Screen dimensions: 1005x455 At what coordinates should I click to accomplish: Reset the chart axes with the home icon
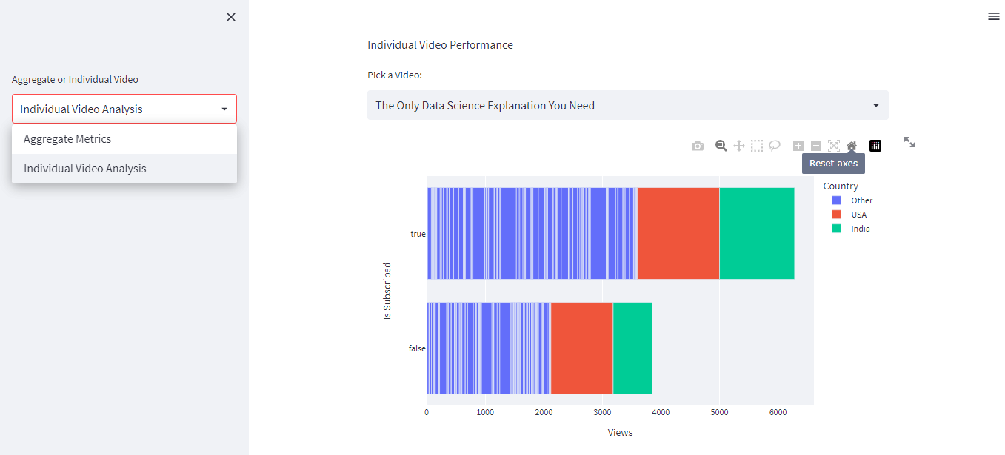pyautogui.click(x=851, y=145)
